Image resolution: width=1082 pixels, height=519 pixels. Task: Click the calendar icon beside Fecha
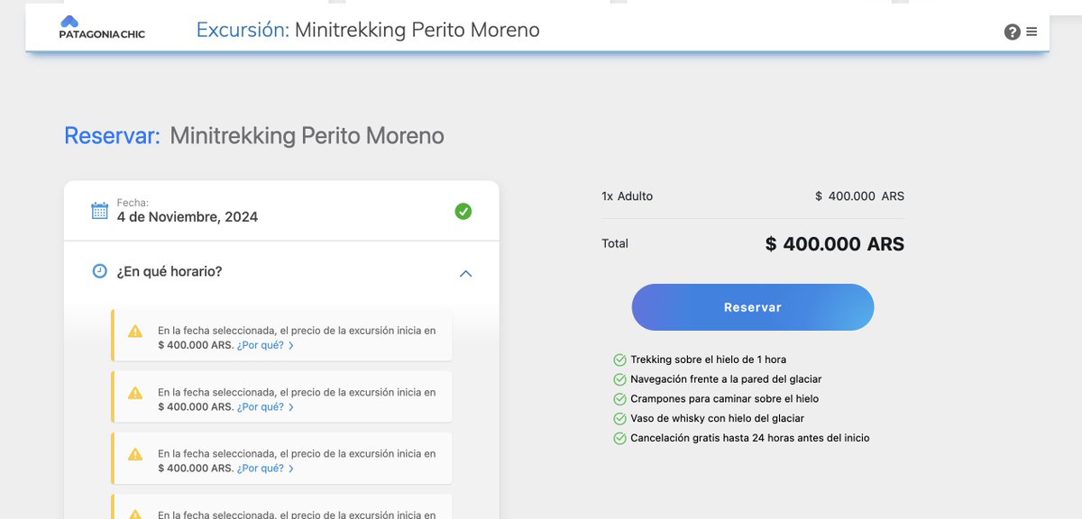click(x=99, y=211)
